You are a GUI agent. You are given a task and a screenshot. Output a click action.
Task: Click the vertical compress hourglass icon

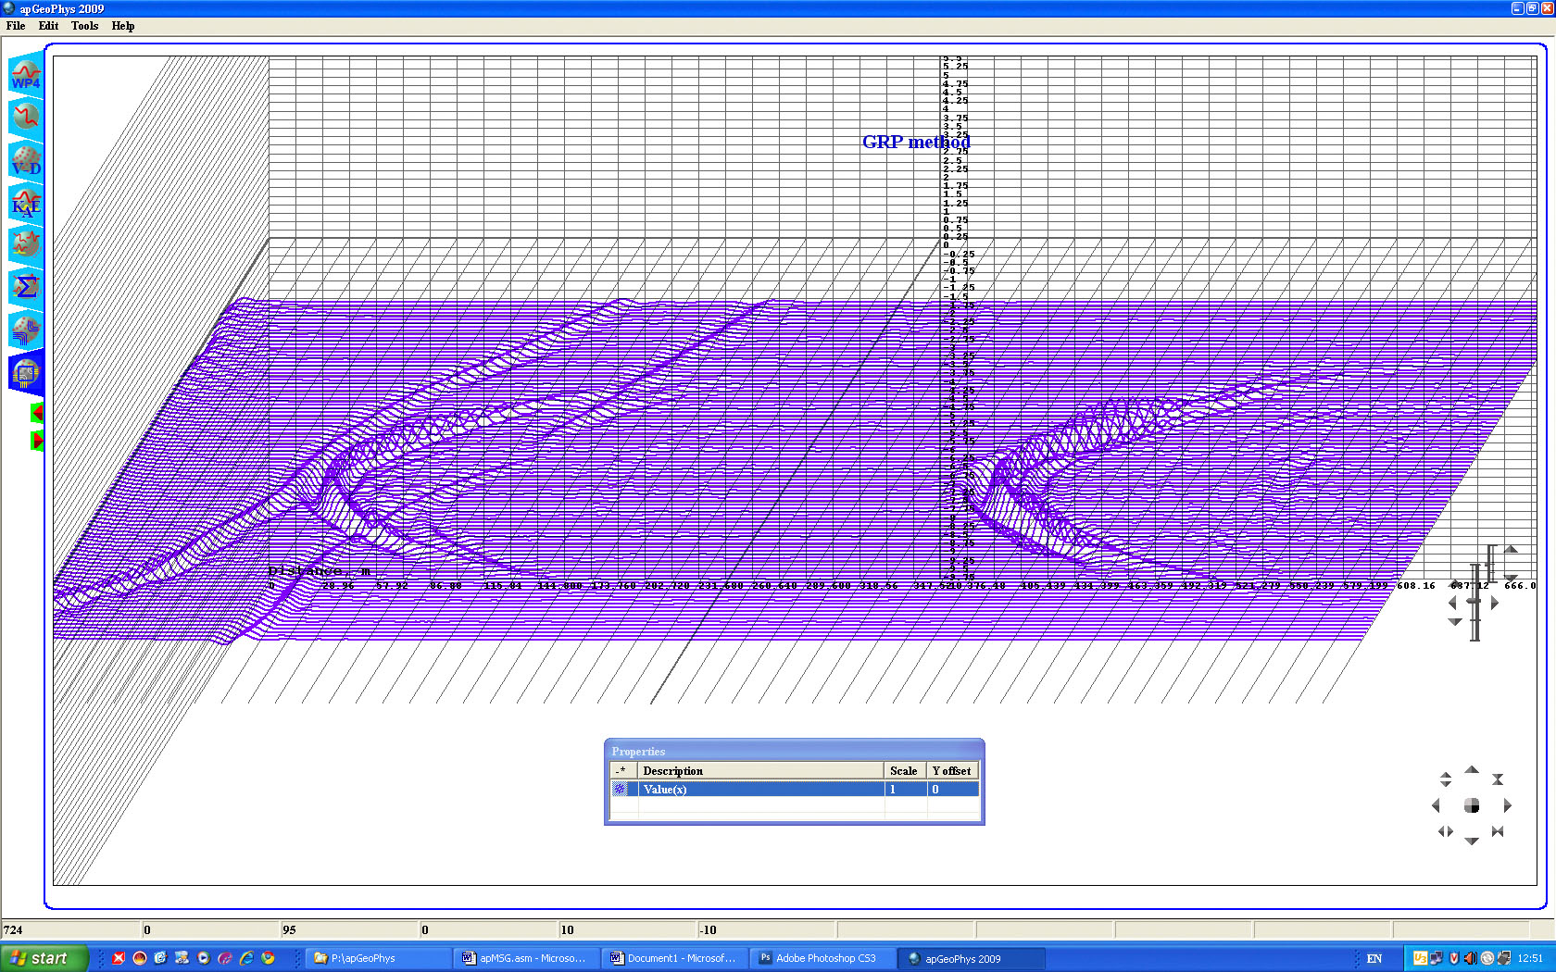tap(1498, 779)
